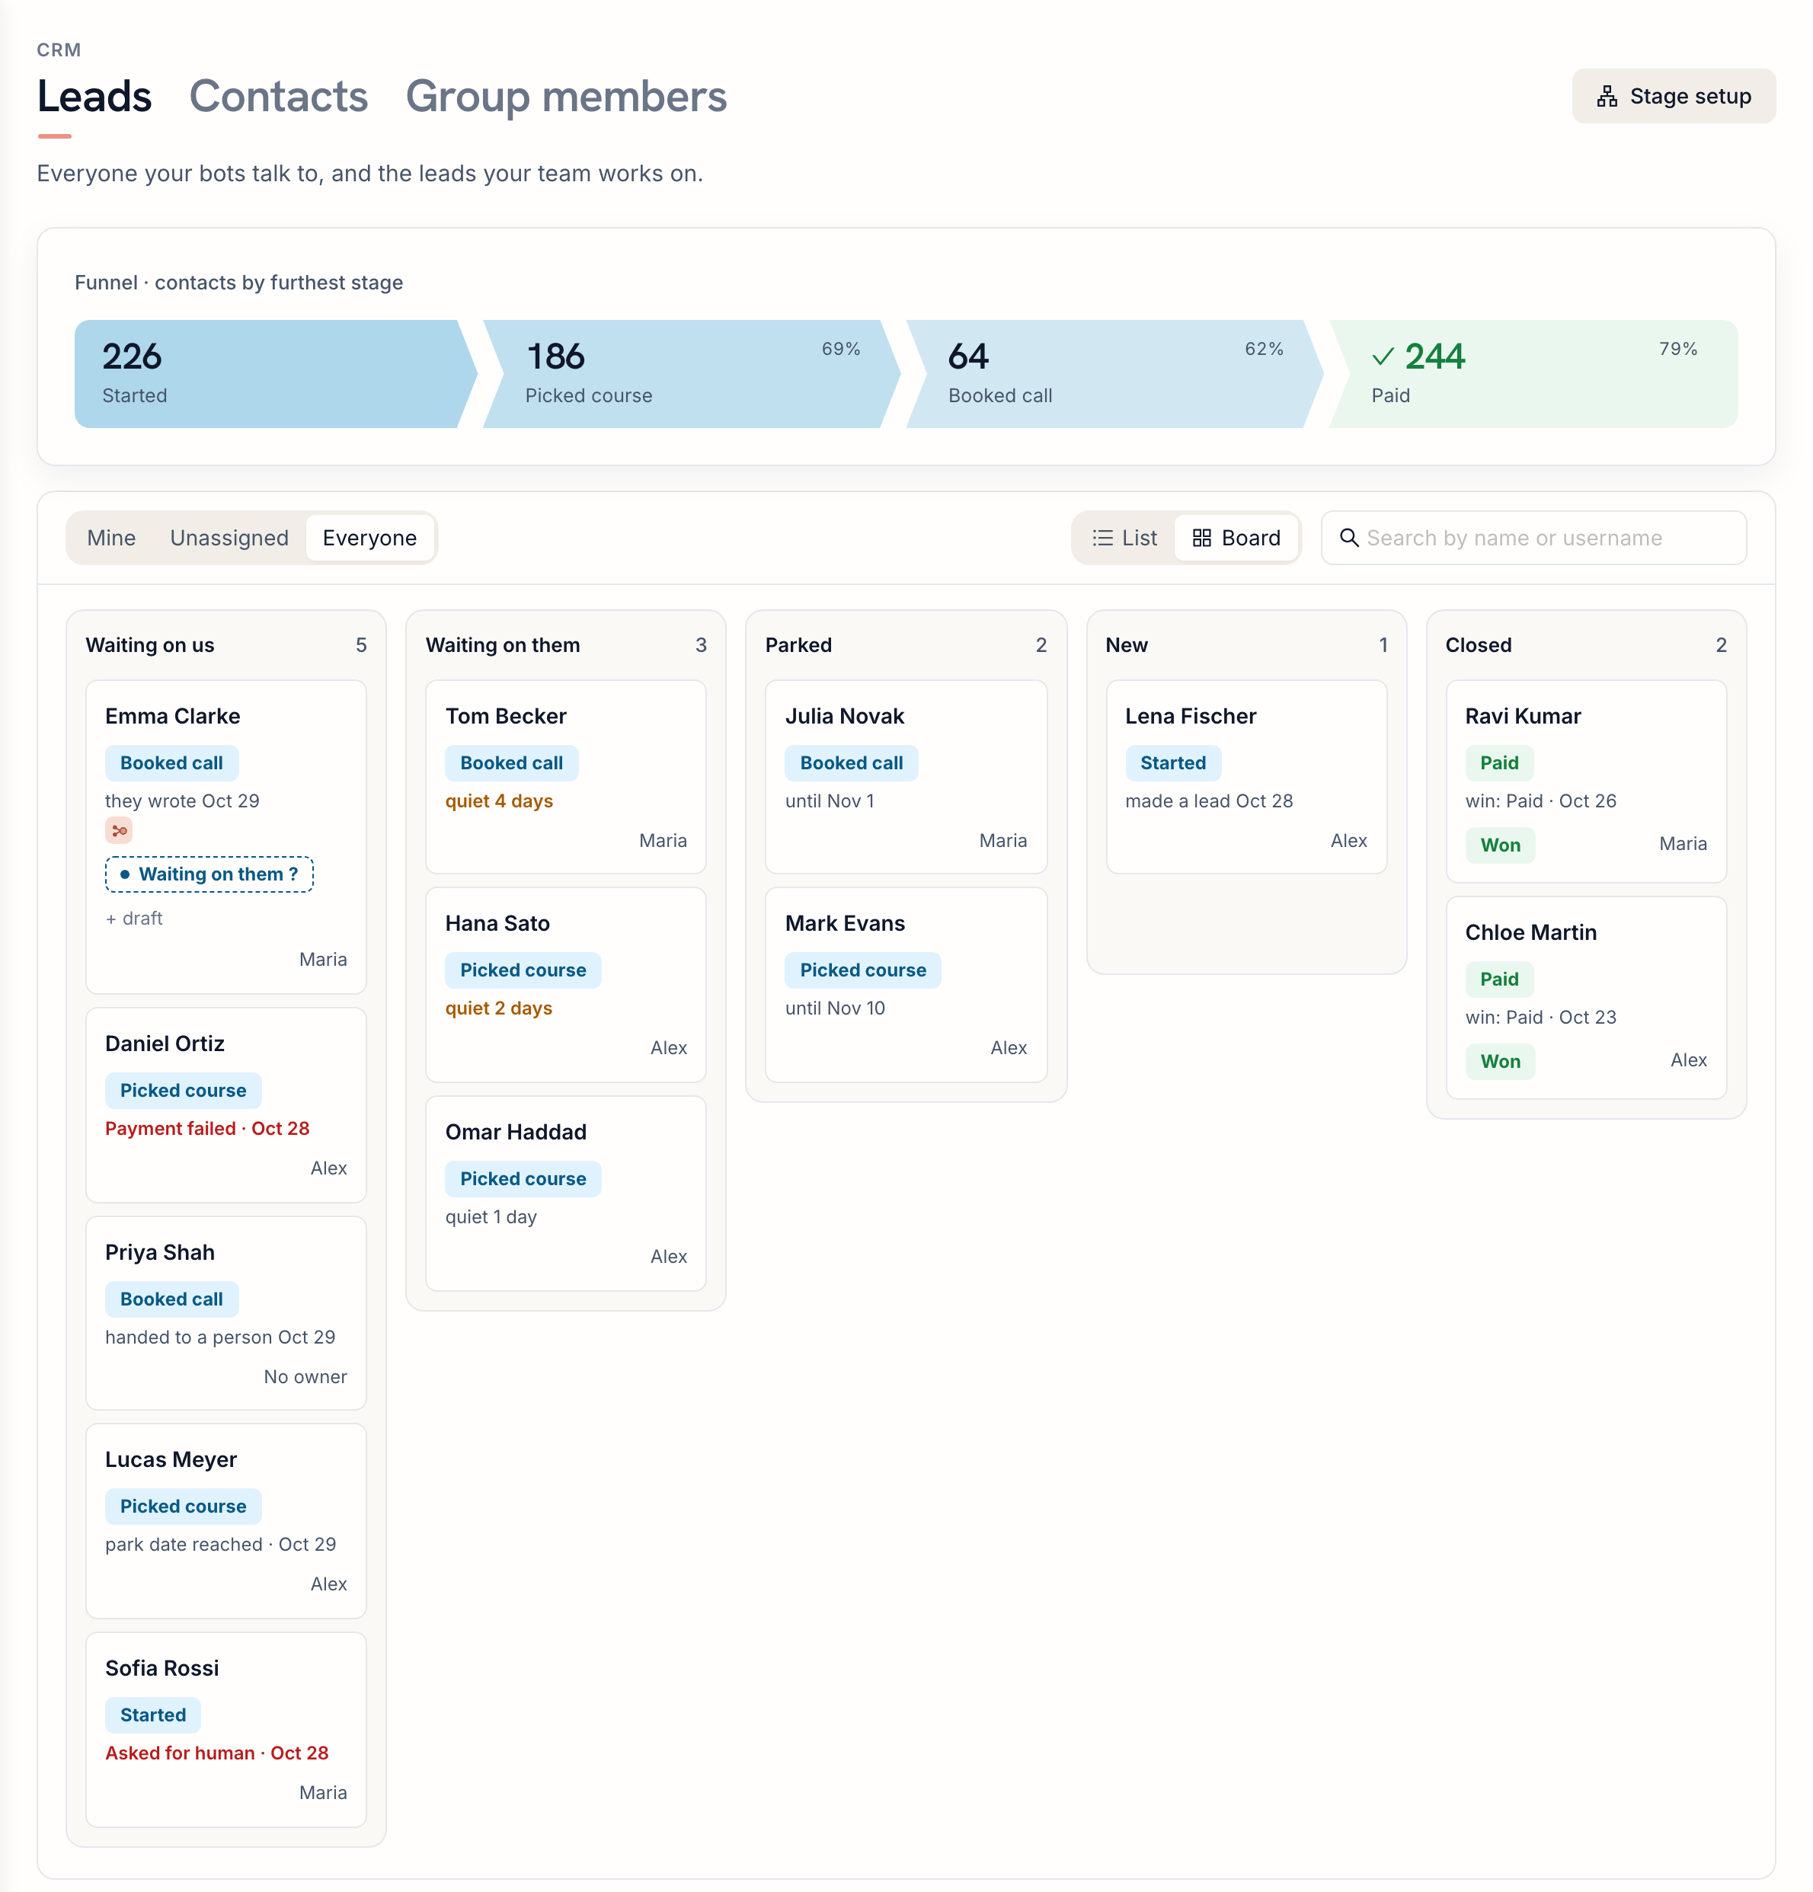Click the Booked call funnel stage showing 64
The height and width of the screenshot is (1892, 1813).
tap(1114, 375)
